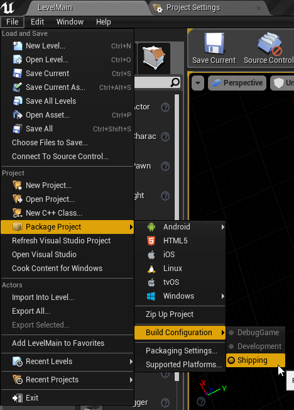Open help for the Character entry
Viewport: 294px width, 410px height.
click(165, 136)
